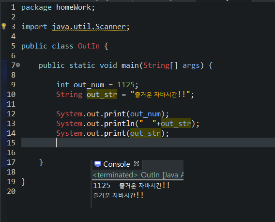Image resolution: width=275 pixels, height=222 pixels.
Task: Click the lightbulb quick-fix icon on line 3
Action: (x=4, y=26)
